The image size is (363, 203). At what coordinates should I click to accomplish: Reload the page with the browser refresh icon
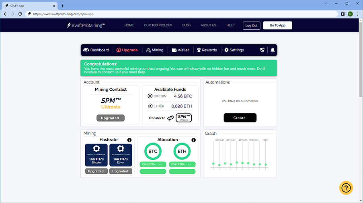click(20, 14)
